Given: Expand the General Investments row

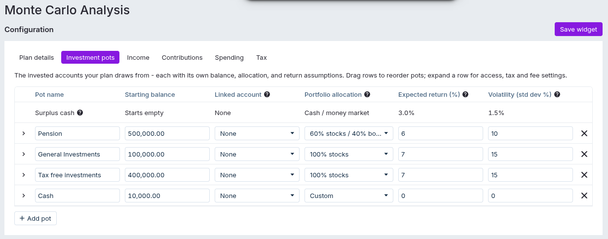Looking at the screenshot, I should pyautogui.click(x=24, y=154).
